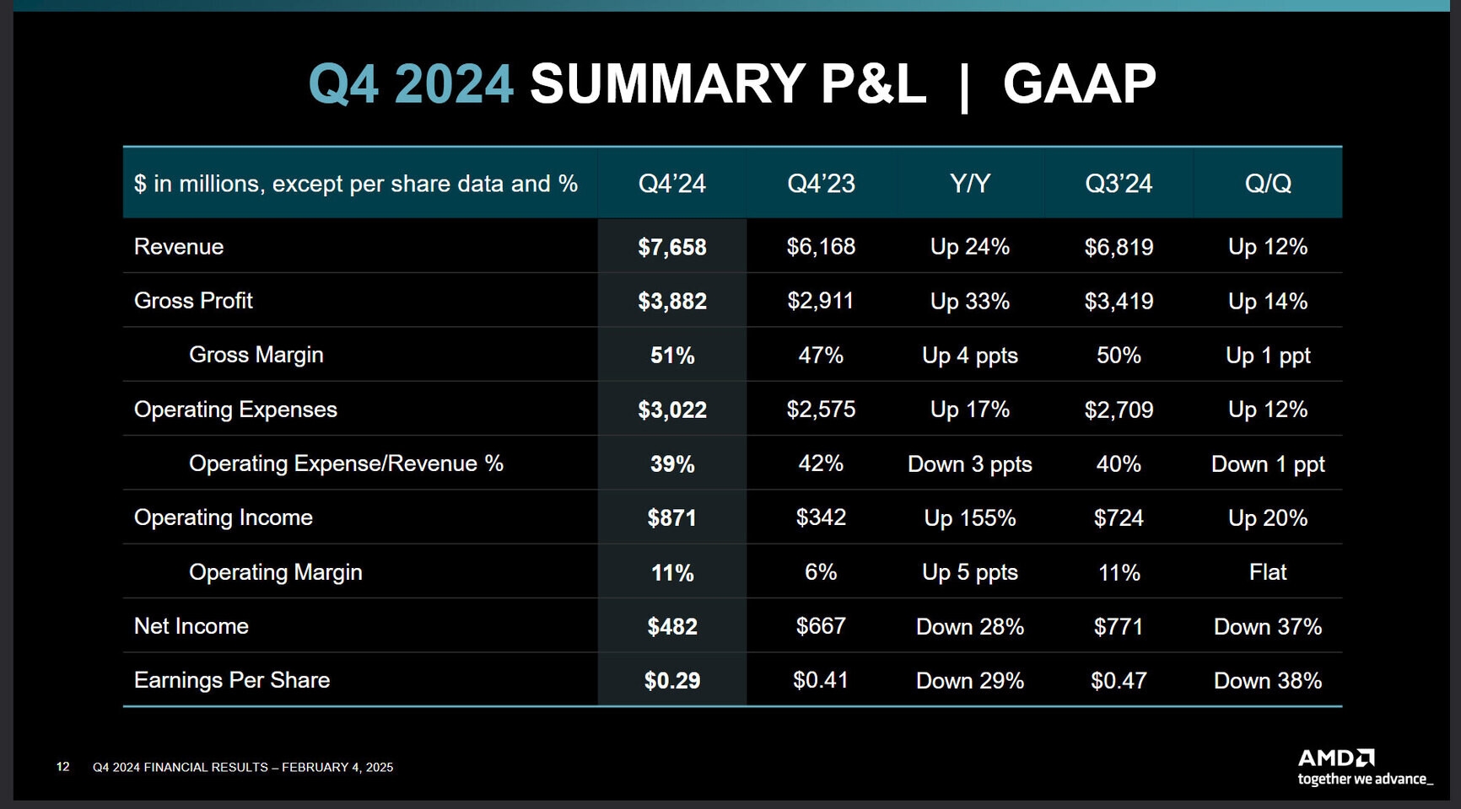This screenshot has height=809, width=1461.
Task: Click the 'Operating Expenses' row label
Action: pos(235,410)
